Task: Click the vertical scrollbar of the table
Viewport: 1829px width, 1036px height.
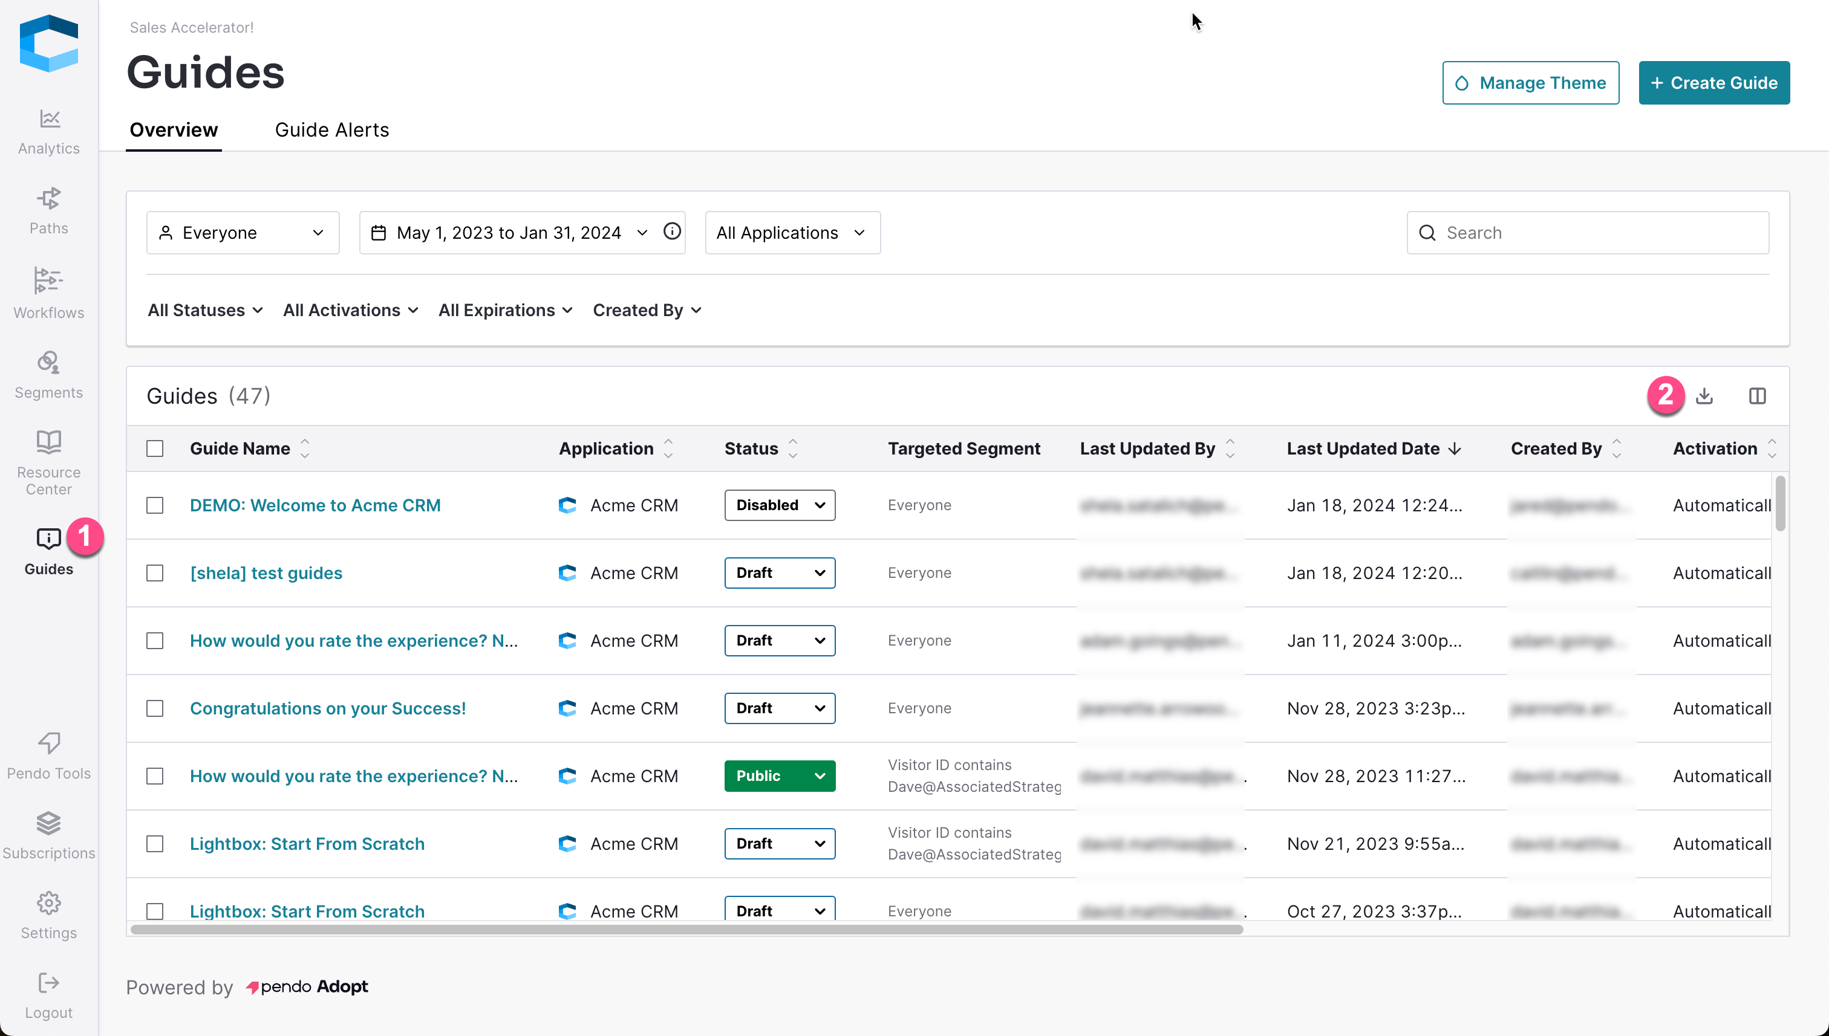Action: 1780,503
